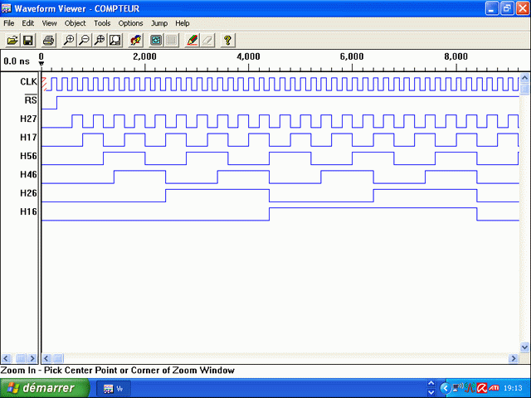Click the Help question mark icon
The image size is (531, 398).
227,40
